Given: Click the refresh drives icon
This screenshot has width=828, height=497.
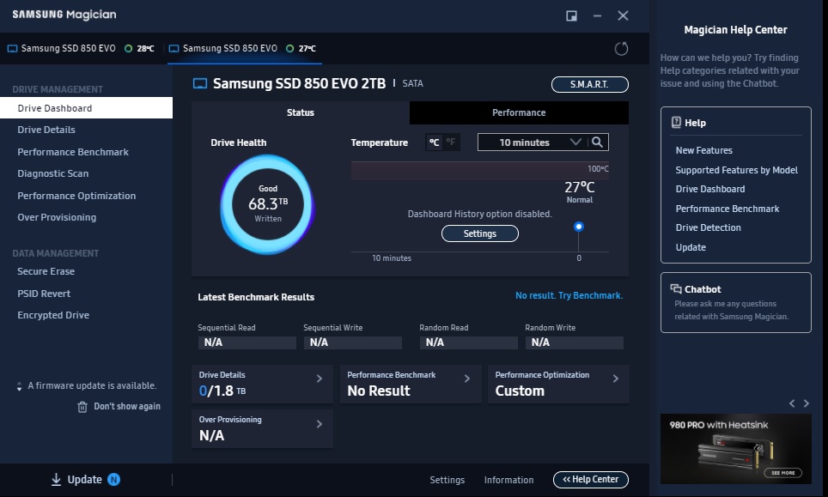Looking at the screenshot, I should tap(621, 49).
